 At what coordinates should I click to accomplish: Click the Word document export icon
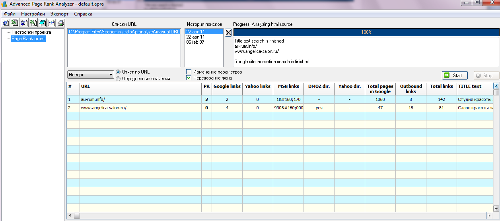point(24,23)
